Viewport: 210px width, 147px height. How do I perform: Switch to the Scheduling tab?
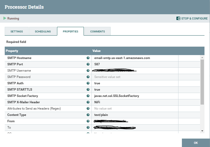click(43, 31)
